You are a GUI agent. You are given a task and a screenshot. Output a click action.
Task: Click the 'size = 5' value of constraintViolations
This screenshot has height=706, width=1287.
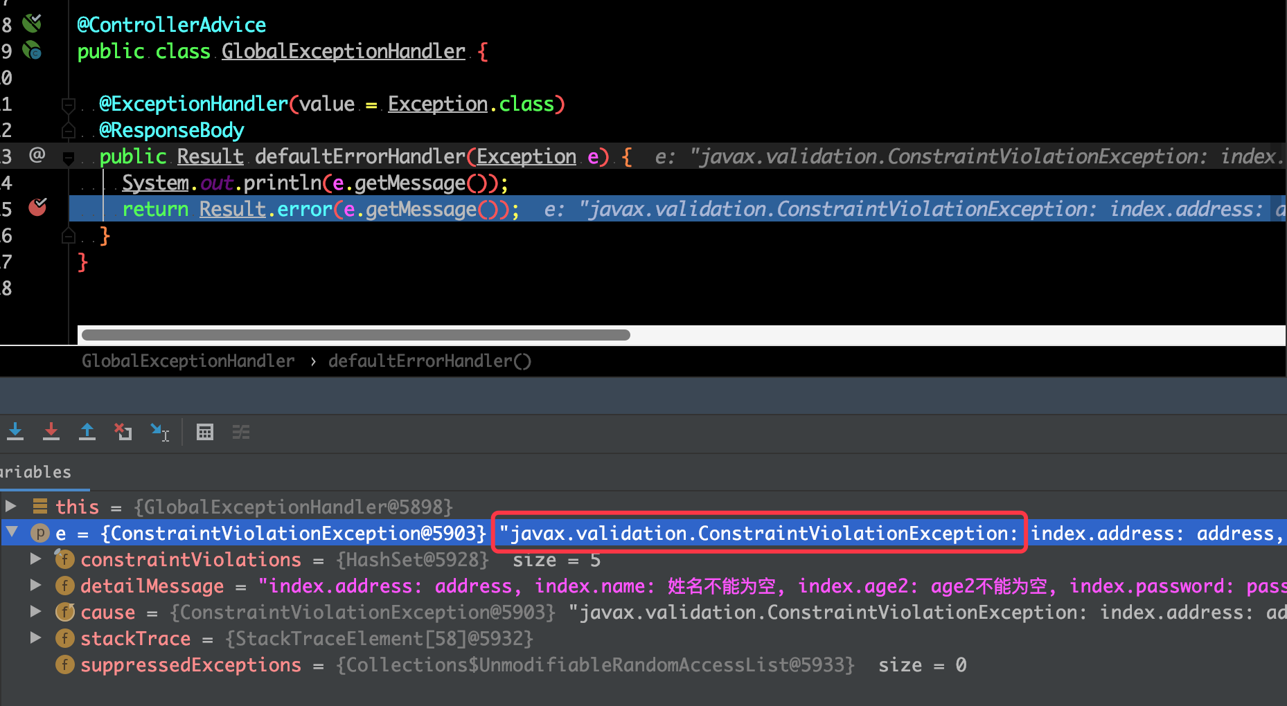[557, 560]
